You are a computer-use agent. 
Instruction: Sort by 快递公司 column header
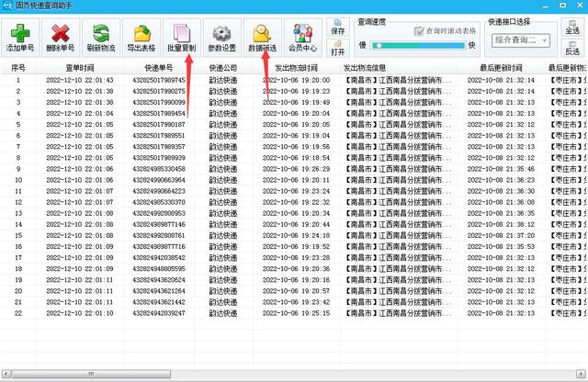click(x=223, y=68)
